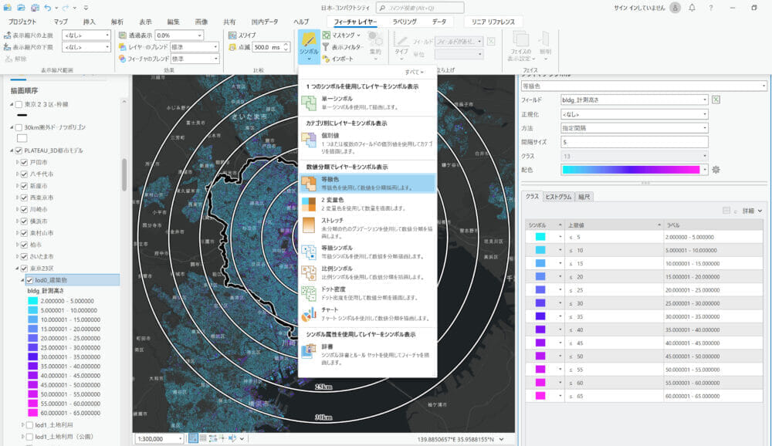Screen dimensions: 772x446
Task: Collapse 東京23区 group layer
Action: pos(17,269)
